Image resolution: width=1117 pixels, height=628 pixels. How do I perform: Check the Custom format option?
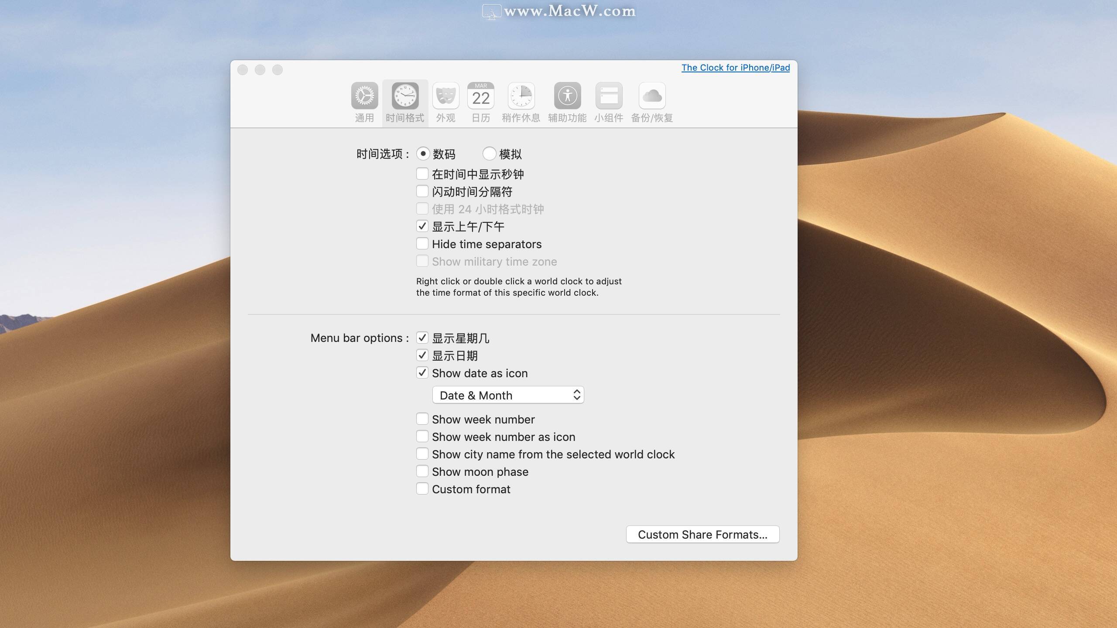422,488
